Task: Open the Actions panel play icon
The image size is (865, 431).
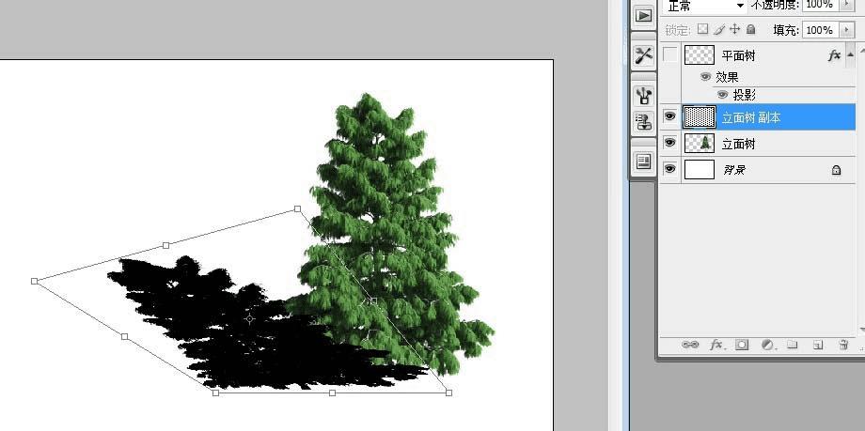Action: pyautogui.click(x=643, y=15)
